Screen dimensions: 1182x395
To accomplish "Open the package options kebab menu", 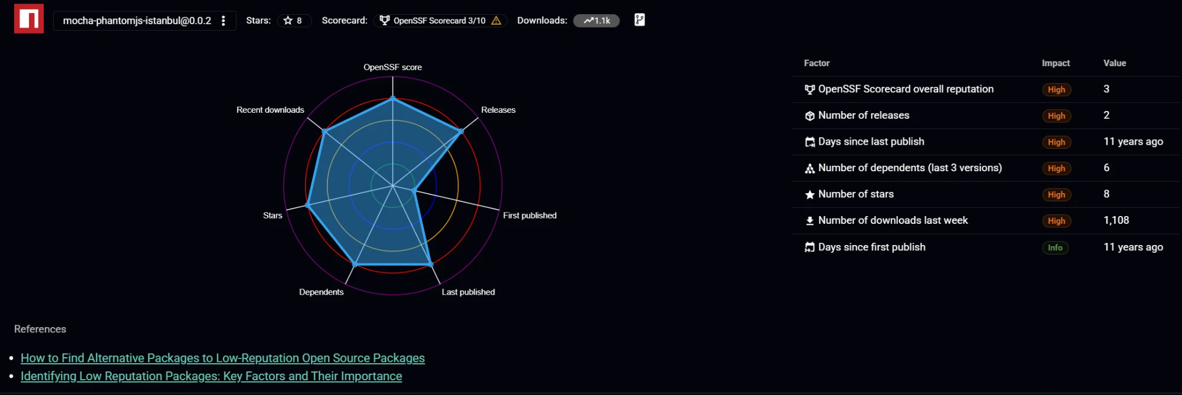I will tap(223, 21).
